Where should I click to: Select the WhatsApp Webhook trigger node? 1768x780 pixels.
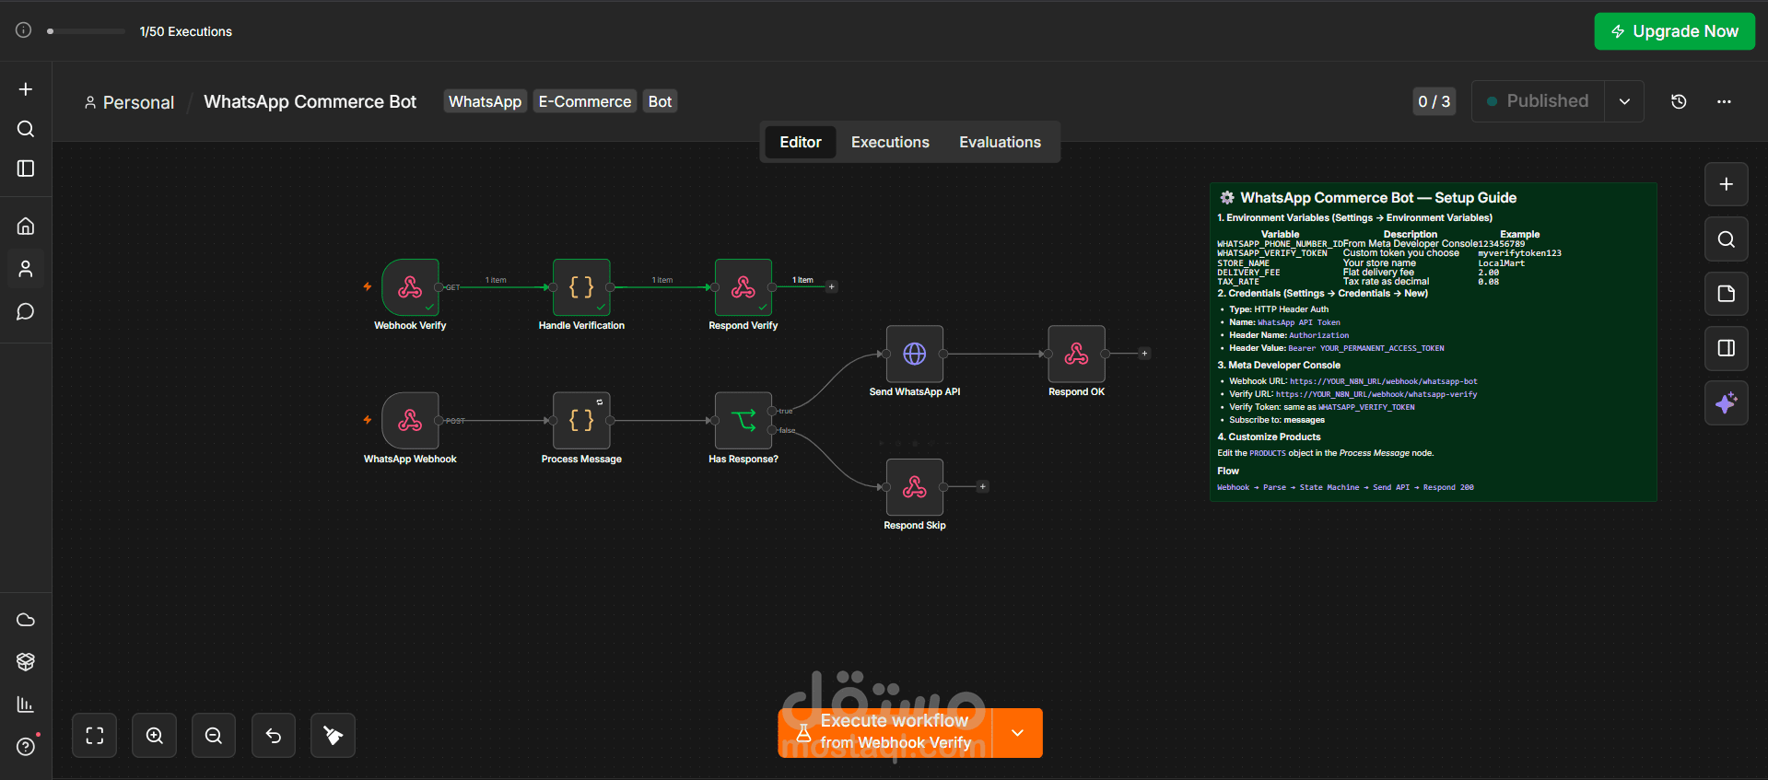[410, 421]
